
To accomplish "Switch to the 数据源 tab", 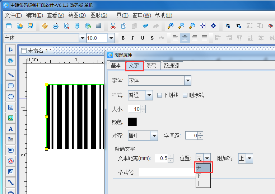I will click(172, 65).
